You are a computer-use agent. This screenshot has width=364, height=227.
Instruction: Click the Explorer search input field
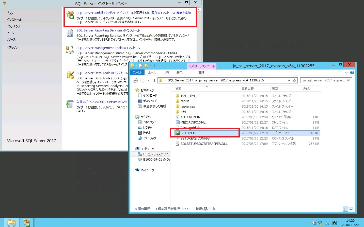pos(324,80)
